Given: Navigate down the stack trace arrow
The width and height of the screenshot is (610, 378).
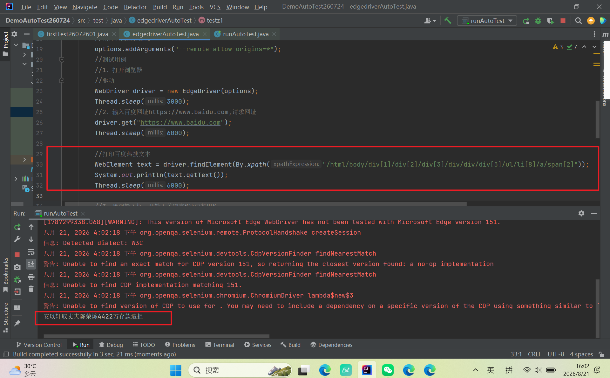Looking at the screenshot, I should 31,239.
